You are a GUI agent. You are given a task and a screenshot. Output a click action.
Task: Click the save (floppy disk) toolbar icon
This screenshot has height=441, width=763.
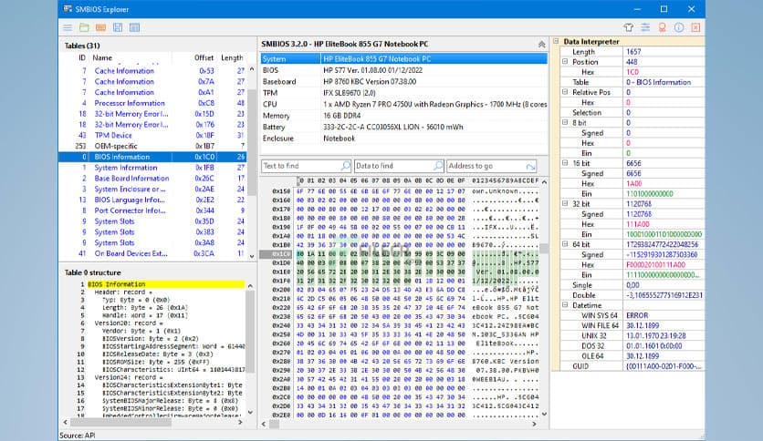point(118,27)
